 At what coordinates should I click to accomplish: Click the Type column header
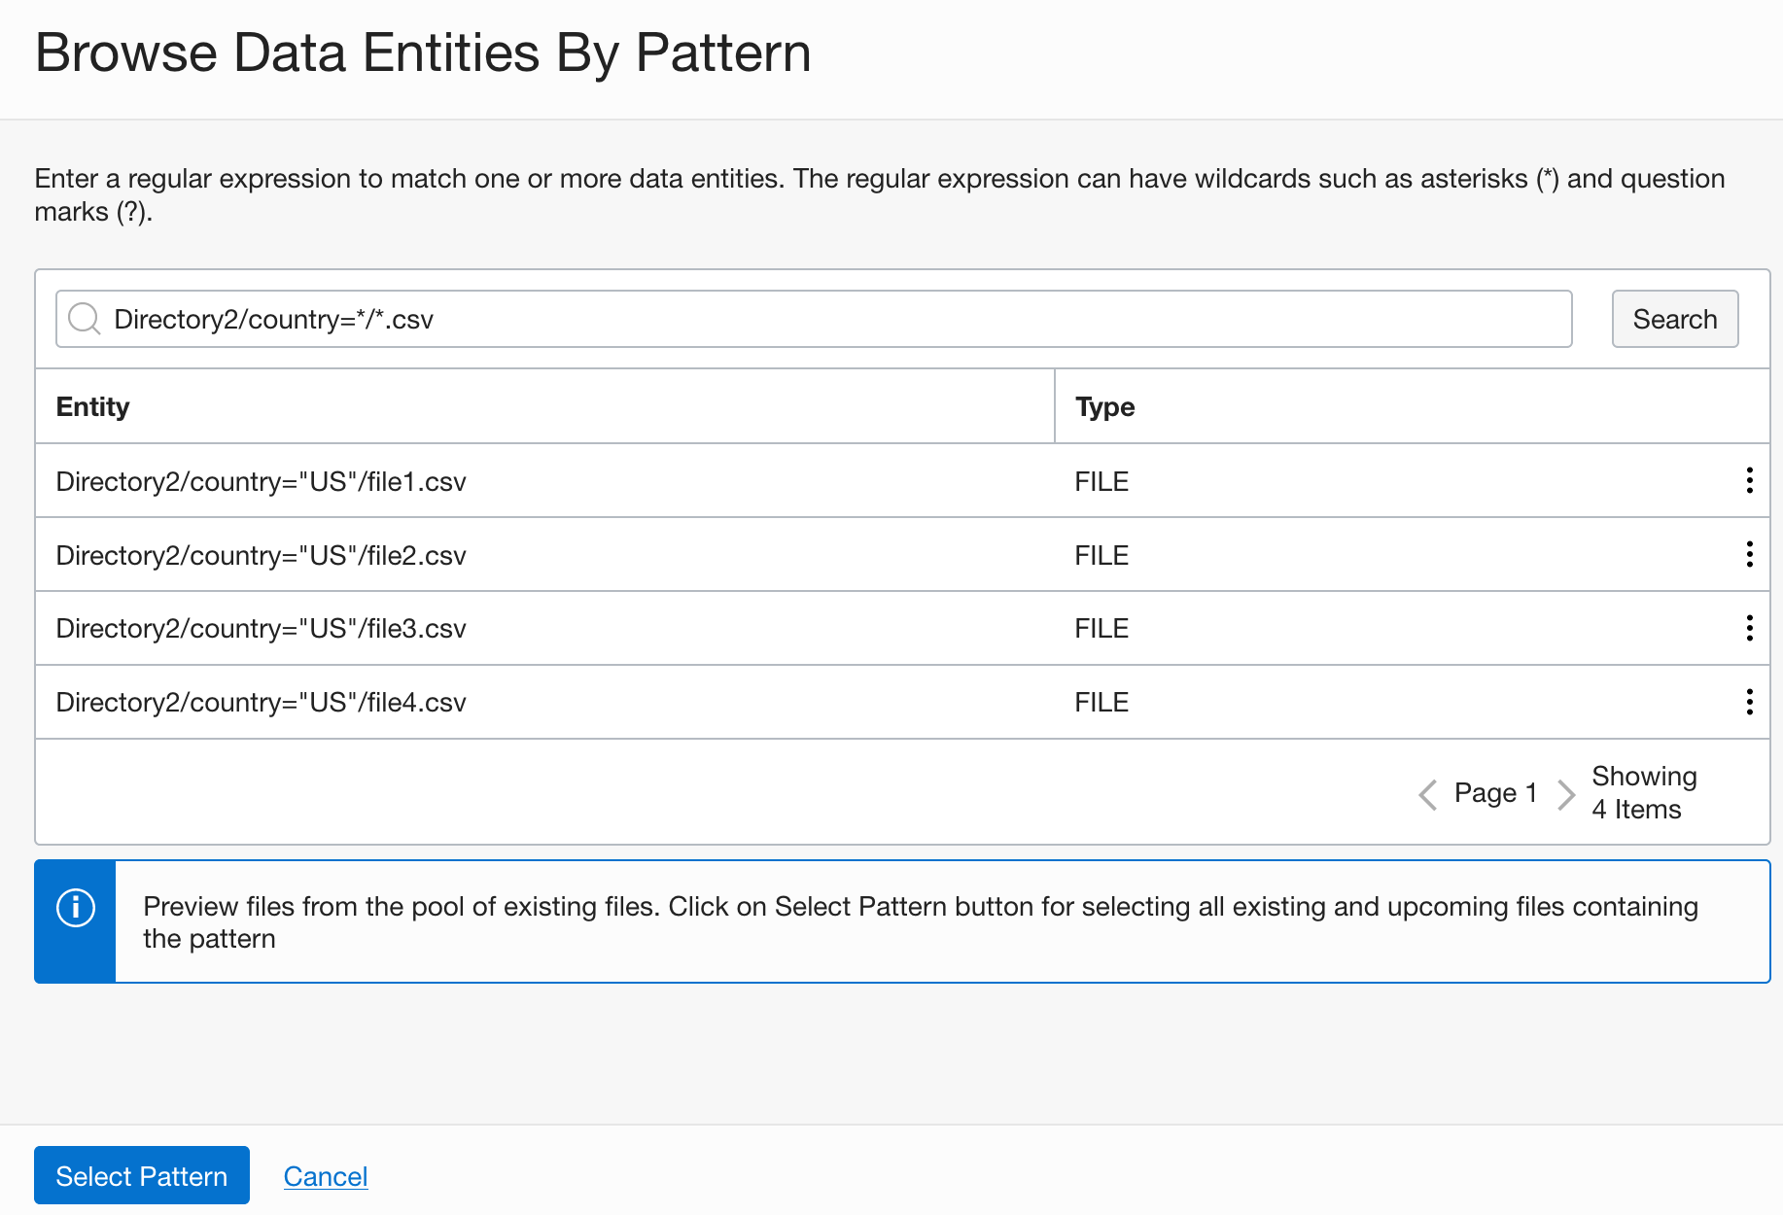(1105, 407)
